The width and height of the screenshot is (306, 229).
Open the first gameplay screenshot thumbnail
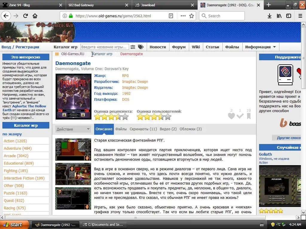click(x=73, y=150)
